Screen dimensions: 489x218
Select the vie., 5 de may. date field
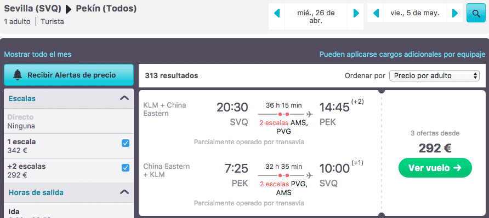415,13
